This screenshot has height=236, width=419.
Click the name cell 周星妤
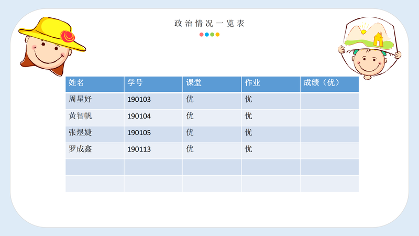tap(95, 101)
